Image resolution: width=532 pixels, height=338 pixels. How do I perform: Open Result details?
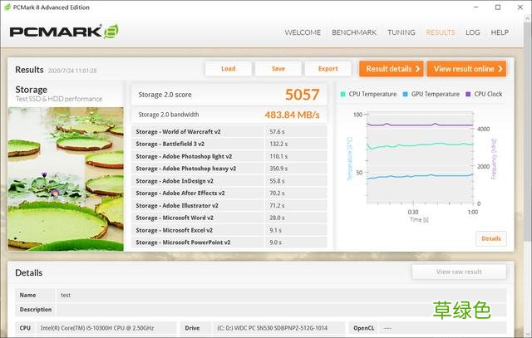(392, 69)
